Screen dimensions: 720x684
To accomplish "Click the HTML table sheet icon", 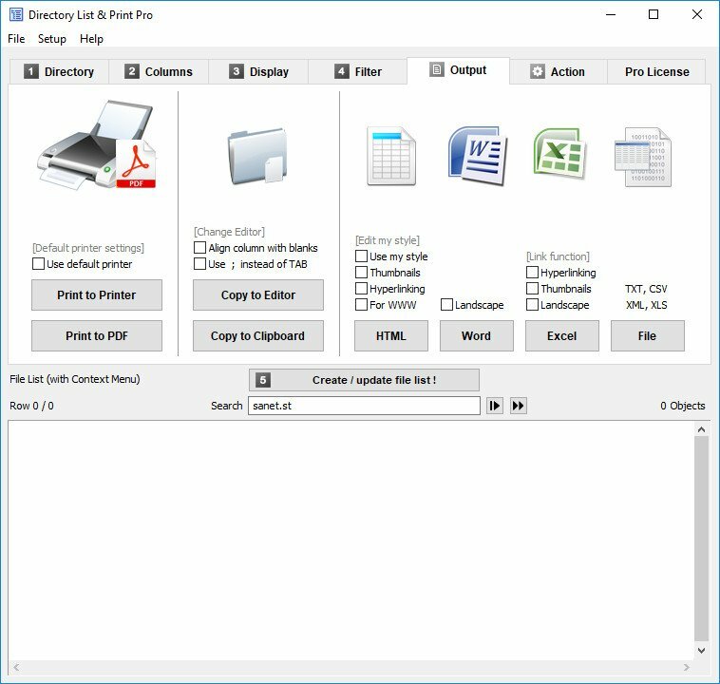I will click(x=390, y=155).
